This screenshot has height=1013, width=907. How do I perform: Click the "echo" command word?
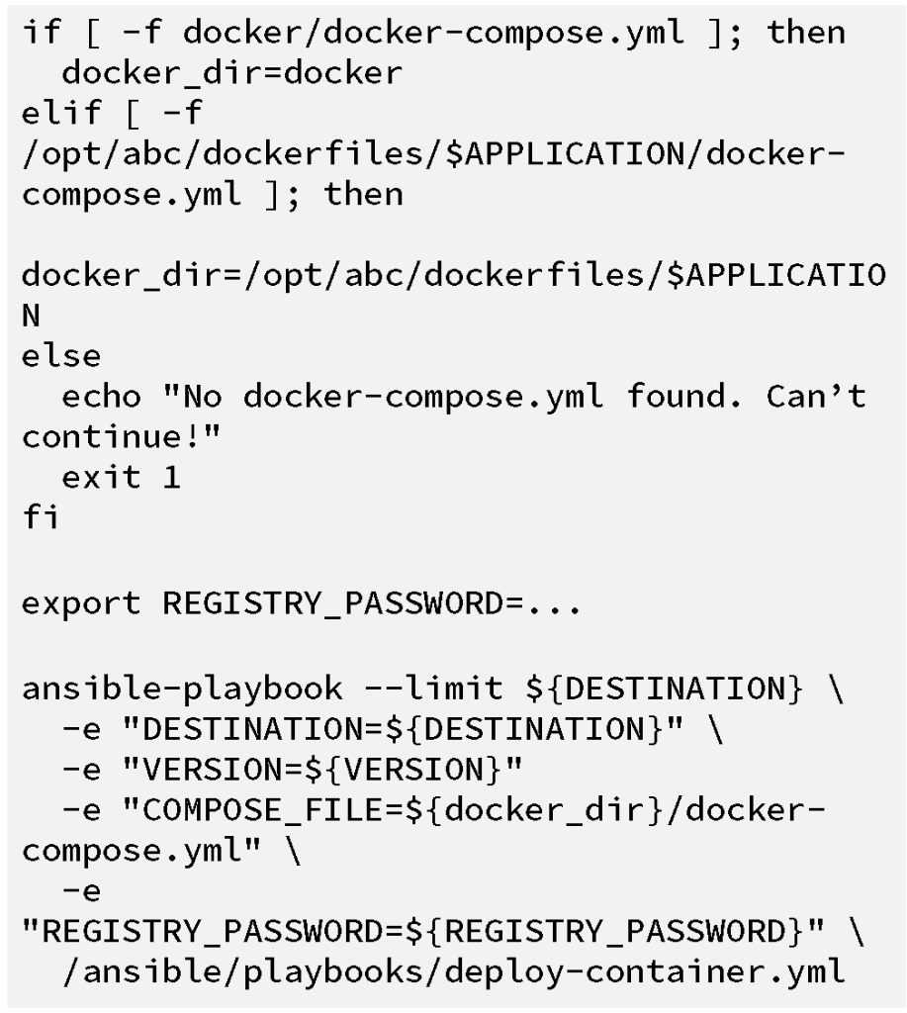102,398
